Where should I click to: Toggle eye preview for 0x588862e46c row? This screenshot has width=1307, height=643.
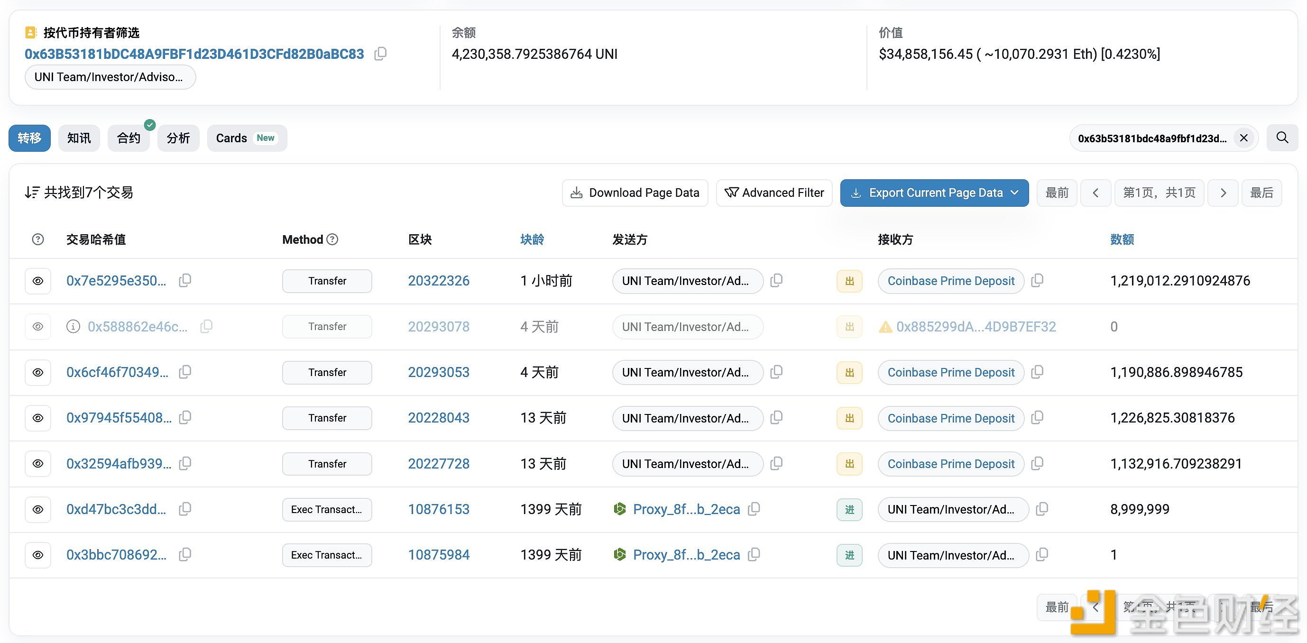(x=38, y=326)
